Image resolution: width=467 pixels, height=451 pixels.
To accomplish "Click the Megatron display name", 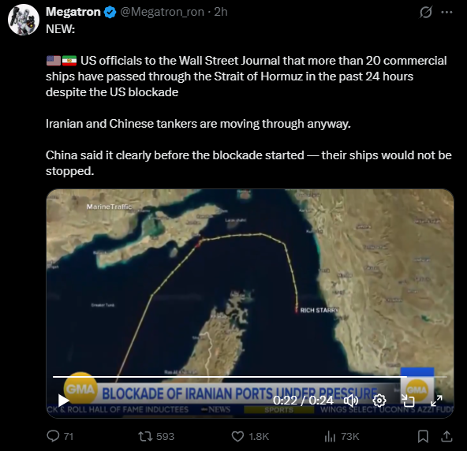I will (x=73, y=12).
